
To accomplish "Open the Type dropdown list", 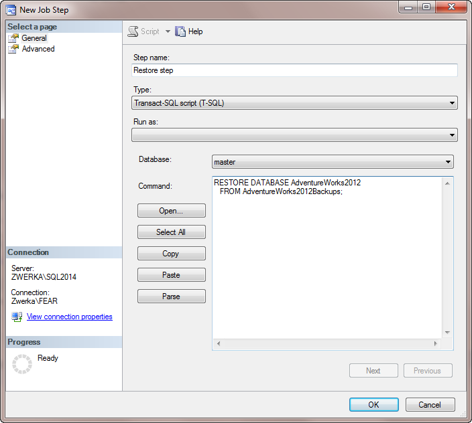I will point(294,103).
